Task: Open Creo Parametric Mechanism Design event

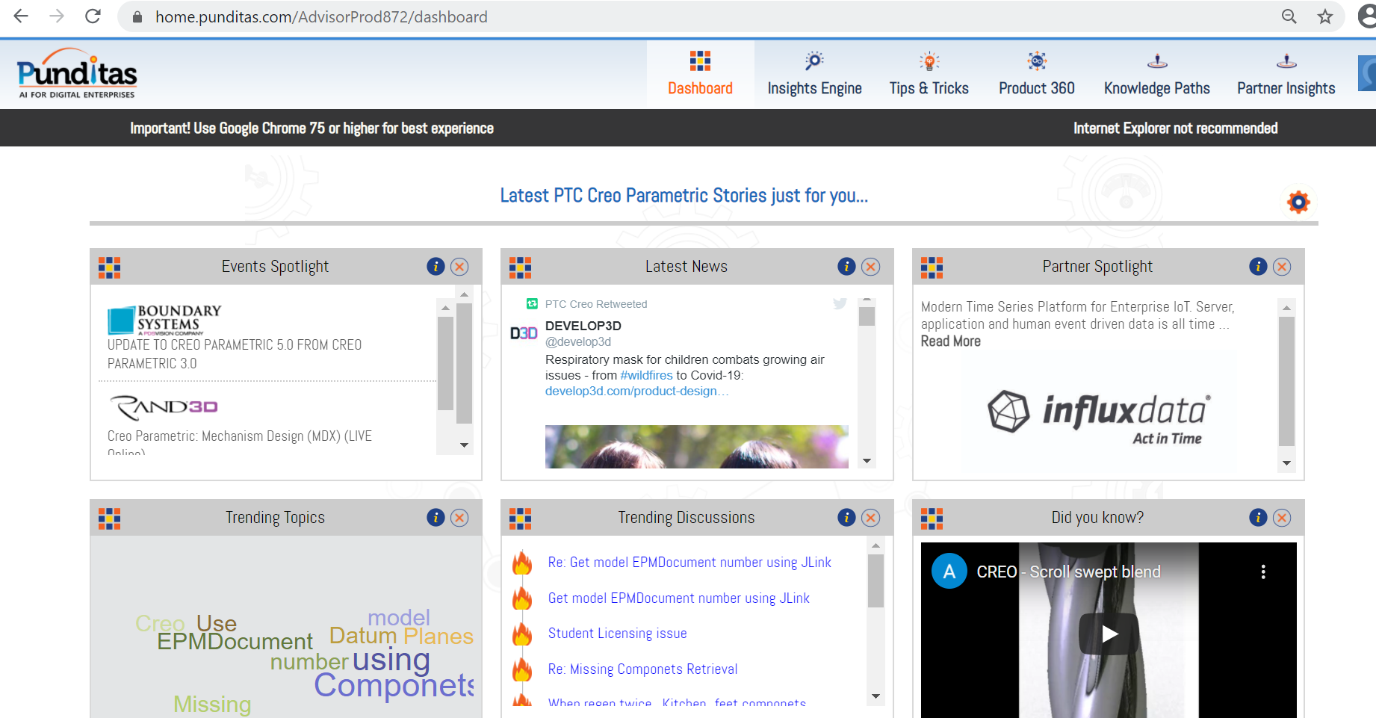Action: 240,442
